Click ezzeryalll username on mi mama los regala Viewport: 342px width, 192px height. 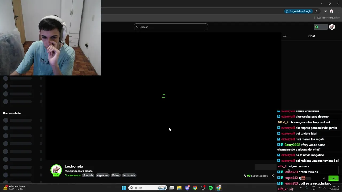(288, 139)
